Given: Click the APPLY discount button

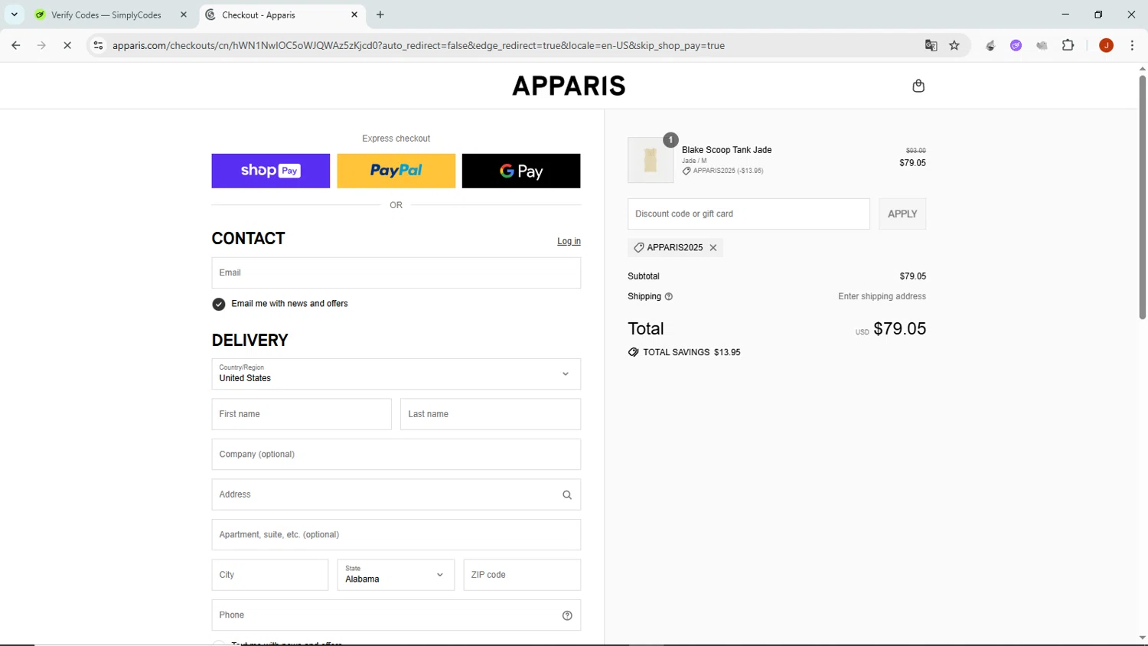Looking at the screenshot, I should pyautogui.click(x=902, y=214).
